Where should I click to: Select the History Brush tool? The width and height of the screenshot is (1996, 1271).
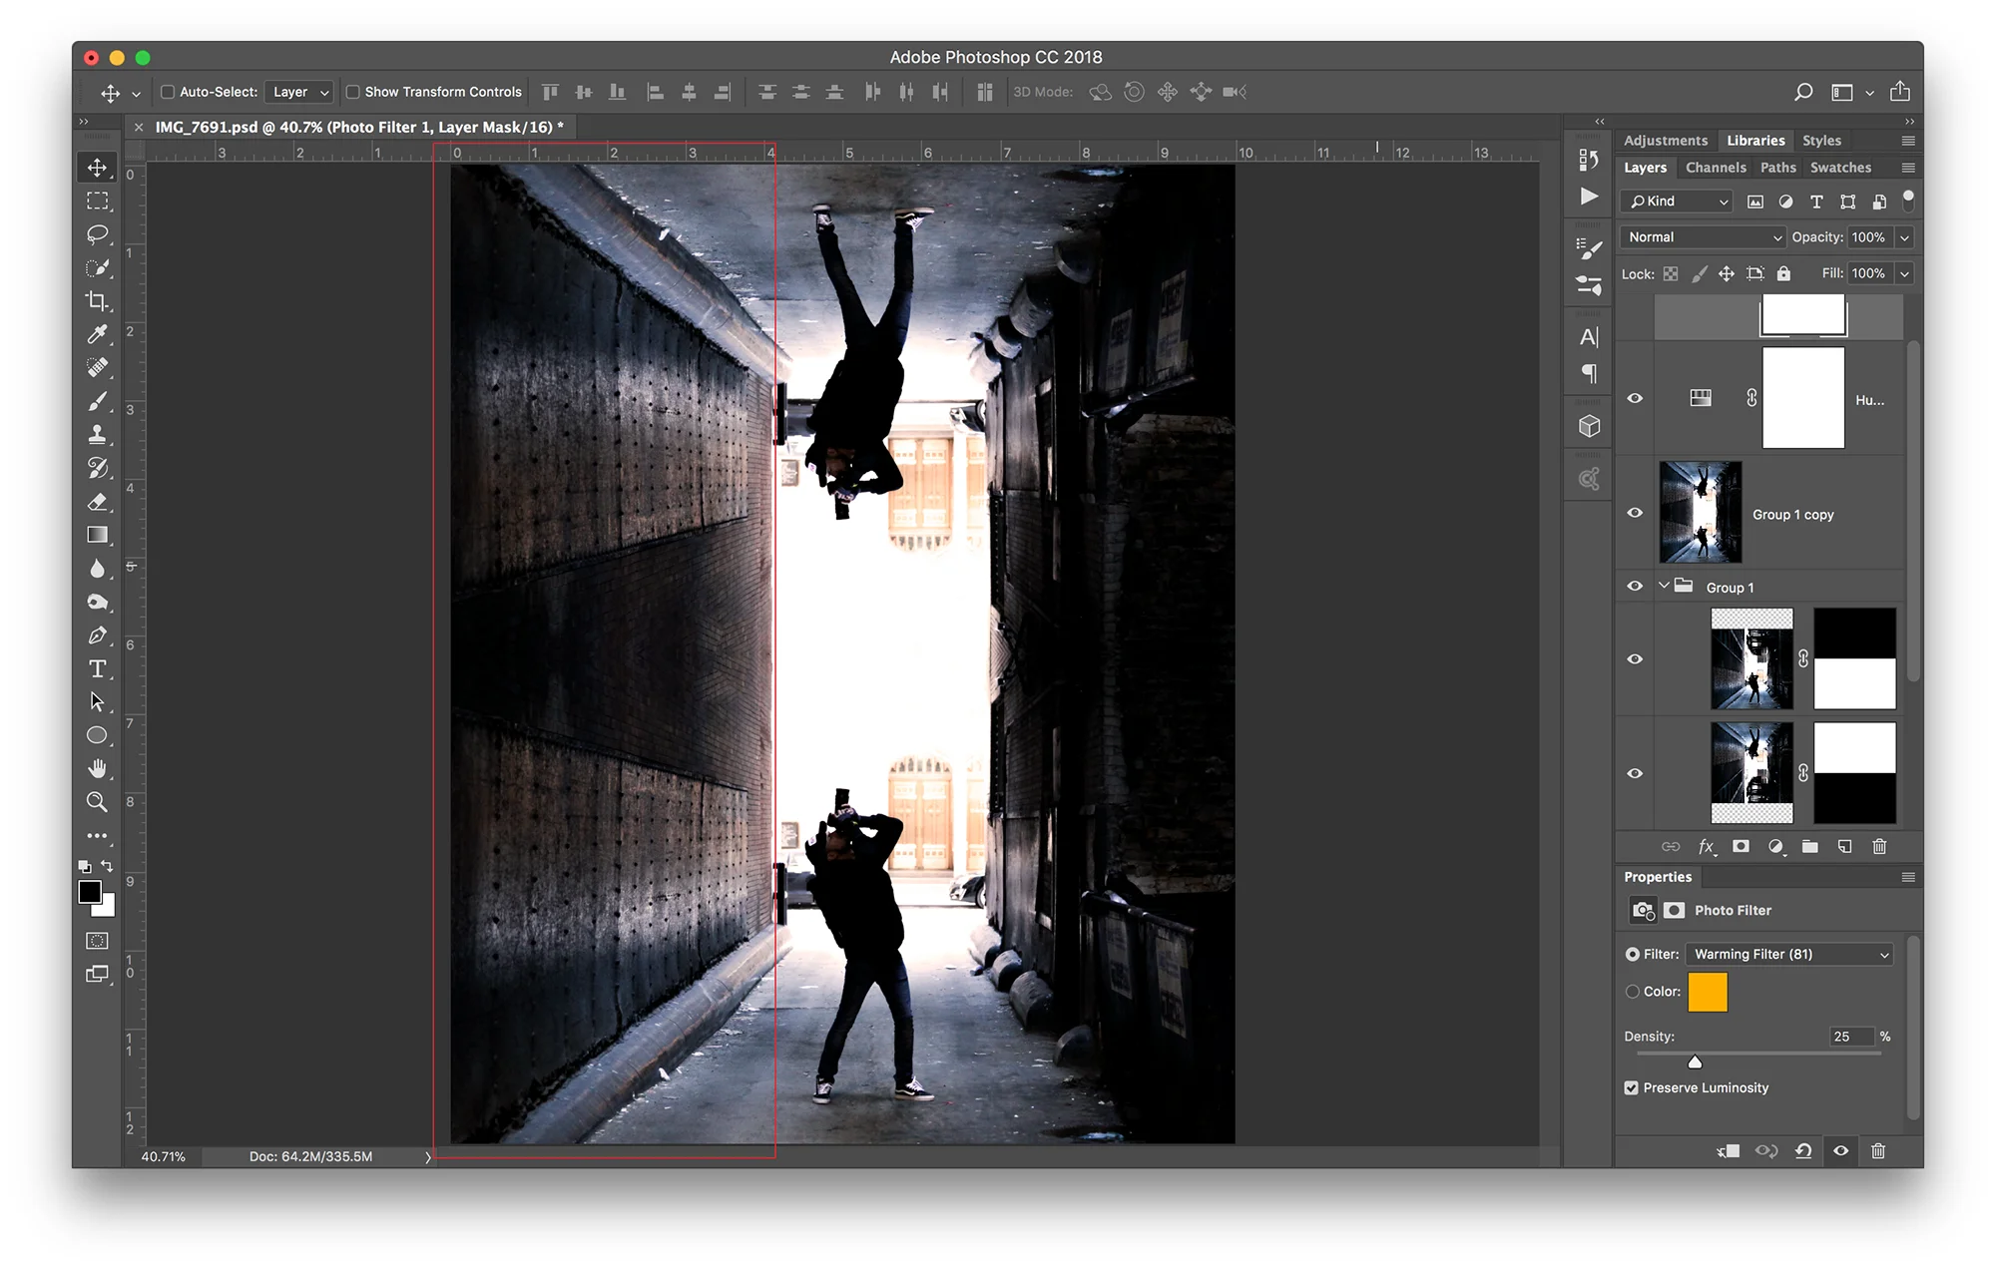[97, 468]
